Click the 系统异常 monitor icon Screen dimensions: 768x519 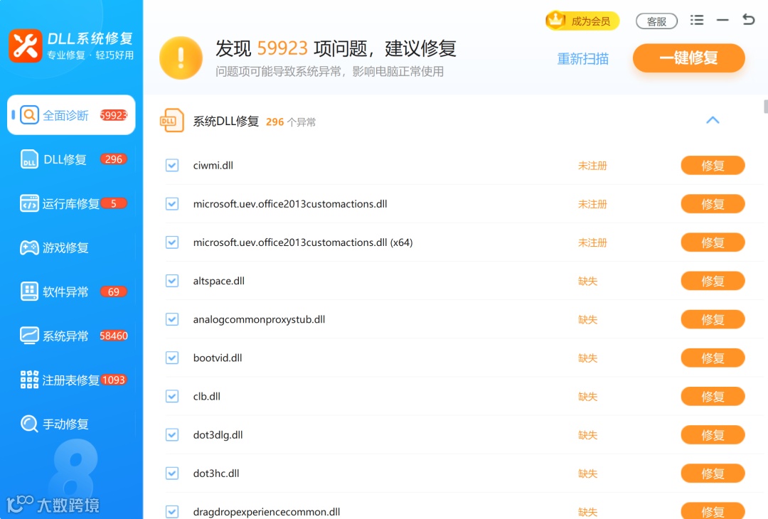click(29, 336)
